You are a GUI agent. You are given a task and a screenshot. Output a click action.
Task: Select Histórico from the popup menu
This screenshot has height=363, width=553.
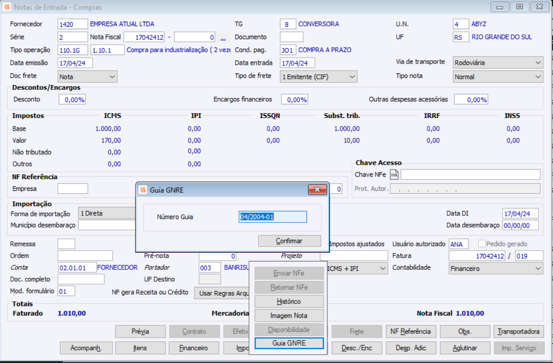point(289,302)
